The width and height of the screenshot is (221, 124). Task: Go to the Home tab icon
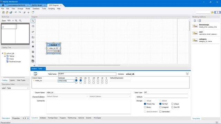(x=3, y=5)
